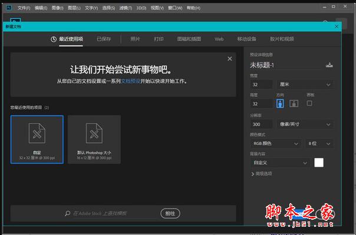This screenshot has height=235, width=356.
Task: Click the Photoshop logo in menu bar
Action: point(9,8)
